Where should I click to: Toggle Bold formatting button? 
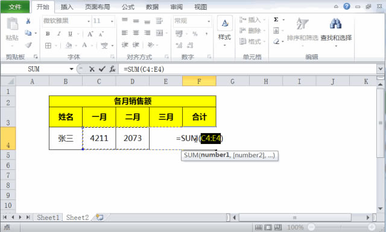coord(48,34)
